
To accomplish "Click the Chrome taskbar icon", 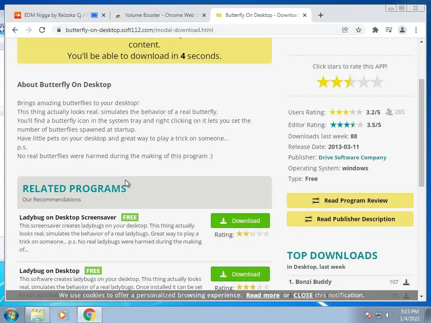I will coord(89,315).
